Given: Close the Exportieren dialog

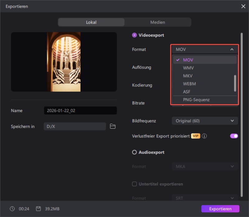Looking at the screenshot, I should click(243, 6).
